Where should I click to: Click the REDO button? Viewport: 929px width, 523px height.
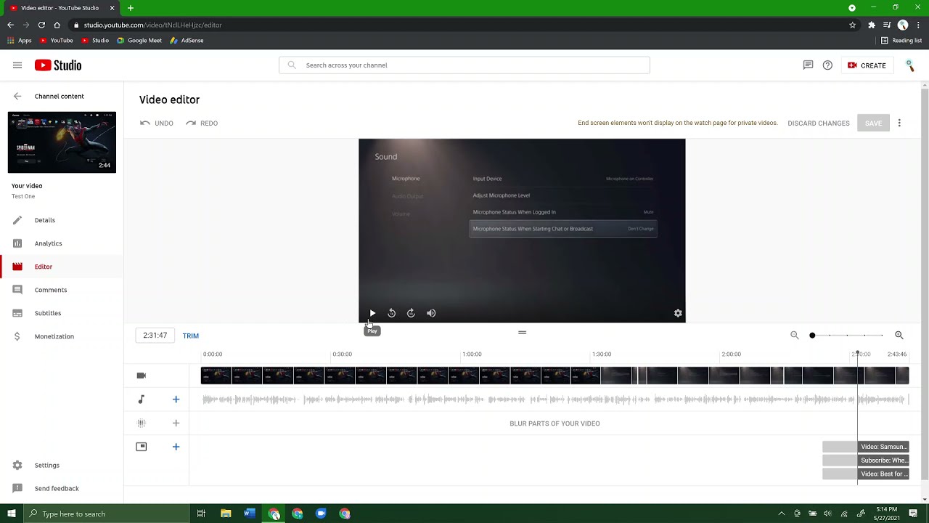(202, 123)
